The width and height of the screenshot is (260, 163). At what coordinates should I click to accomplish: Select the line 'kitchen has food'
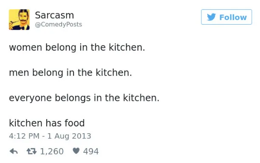(x=47, y=123)
